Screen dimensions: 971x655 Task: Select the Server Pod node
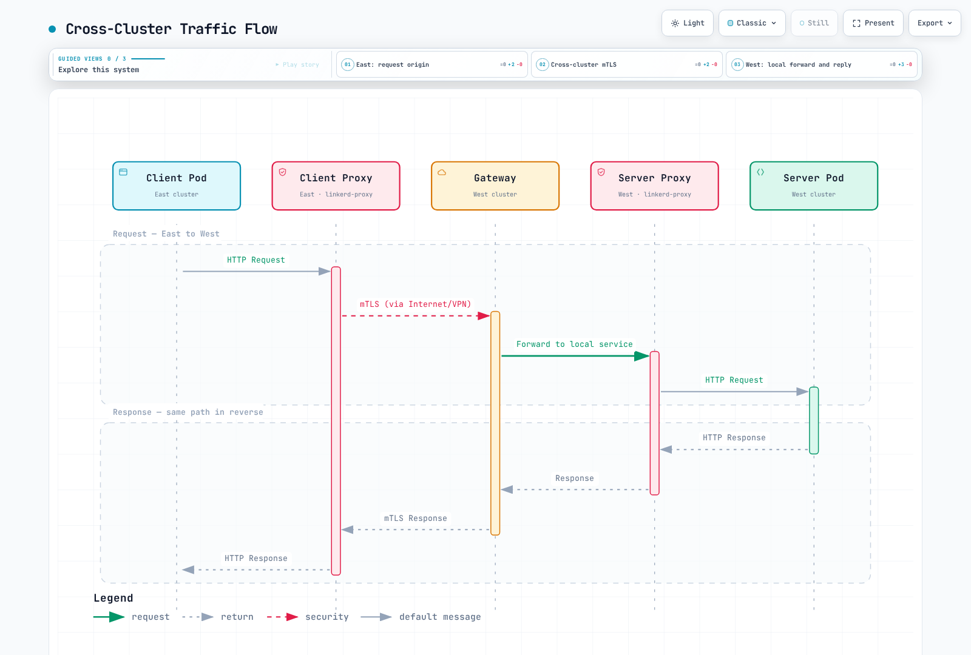pos(814,186)
